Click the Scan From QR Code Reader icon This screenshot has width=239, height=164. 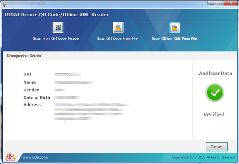pyautogui.click(x=58, y=28)
